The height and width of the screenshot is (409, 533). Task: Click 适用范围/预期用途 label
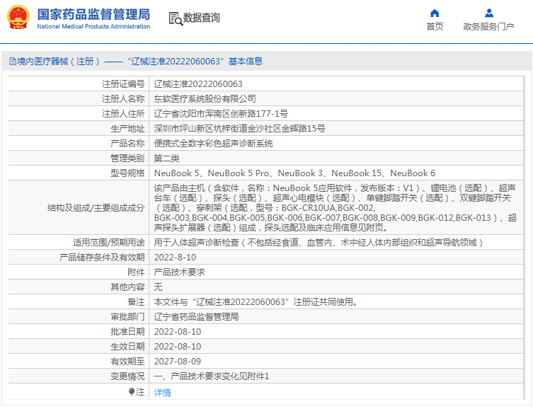tap(109, 243)
